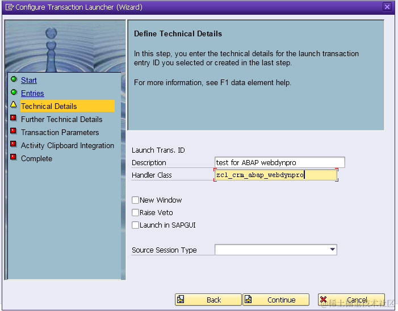This screenshot has height=311, width=398.
Task: Open the Start step link
Action: tap(29, 80)
